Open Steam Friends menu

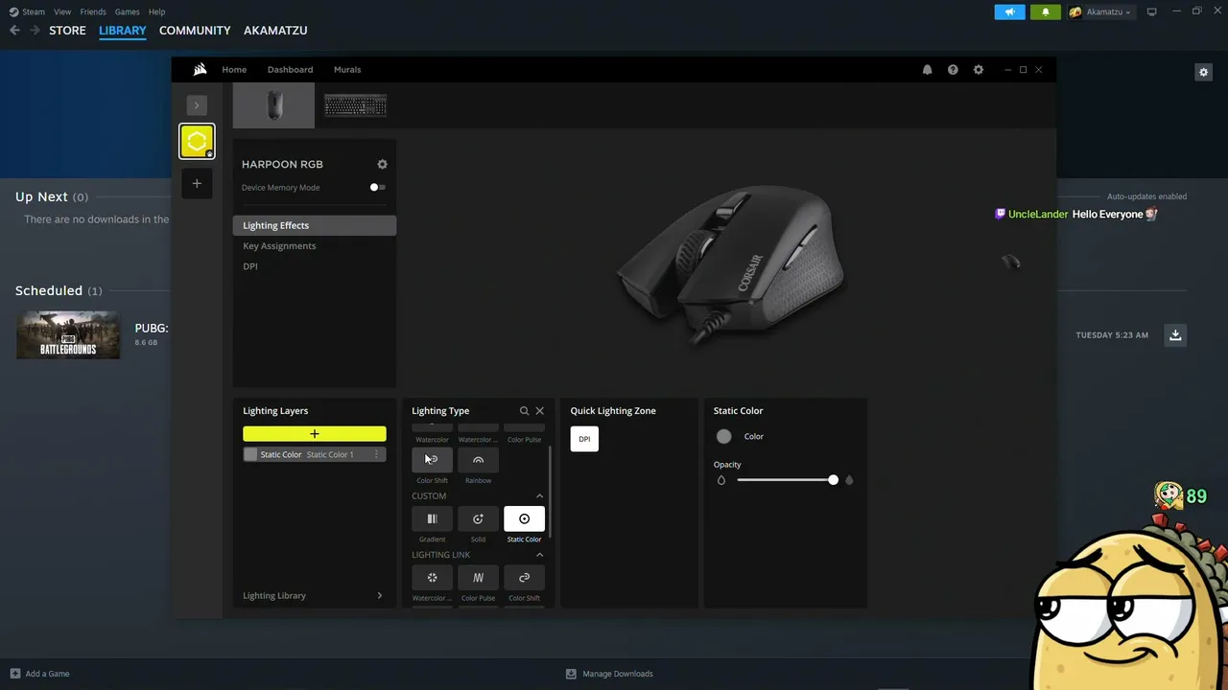[x=93, y=11]
